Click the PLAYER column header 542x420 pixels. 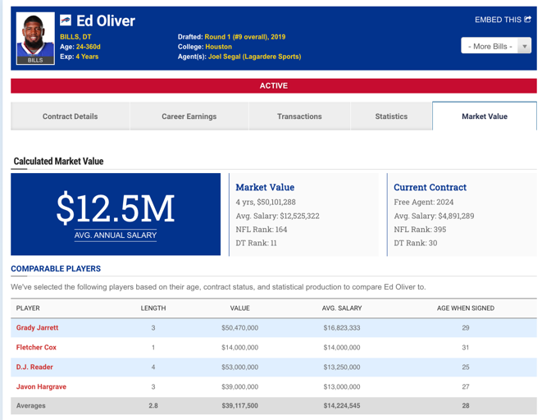[x=28, y=308]
